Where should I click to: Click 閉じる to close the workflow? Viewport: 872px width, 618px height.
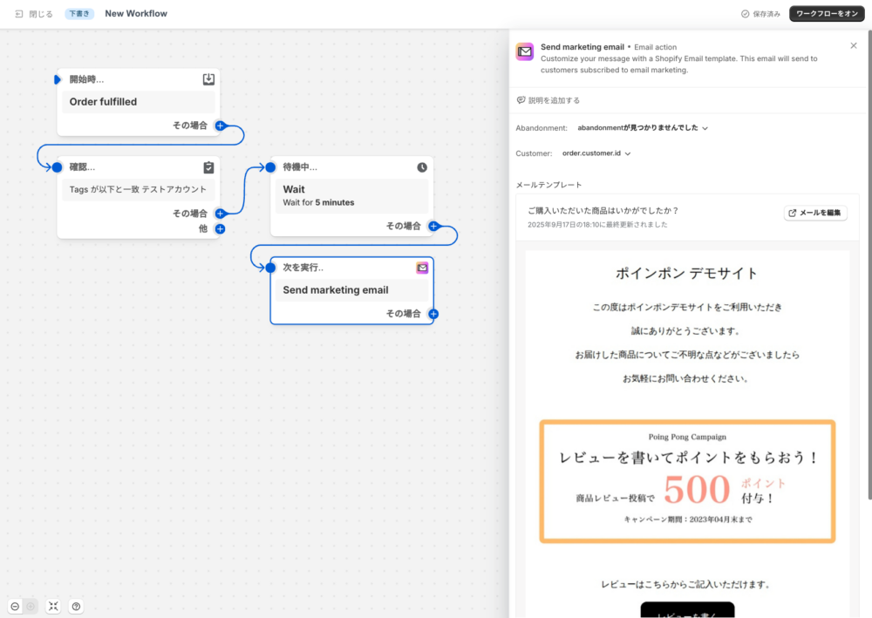click(34, 14)
